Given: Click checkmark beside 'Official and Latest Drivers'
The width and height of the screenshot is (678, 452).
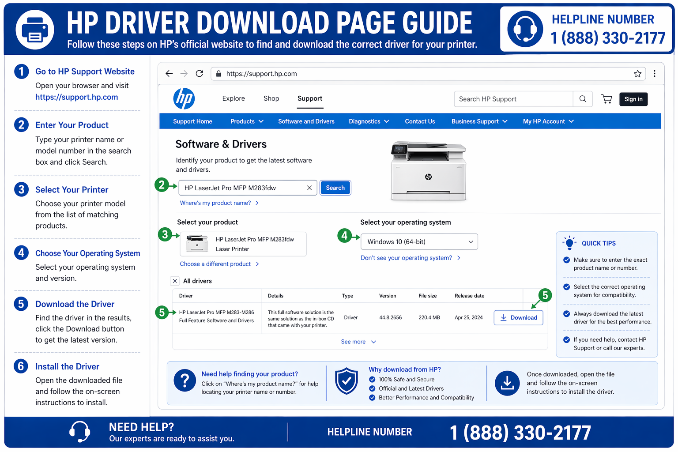Looking at the screenshot, I should tap(372, 389).
